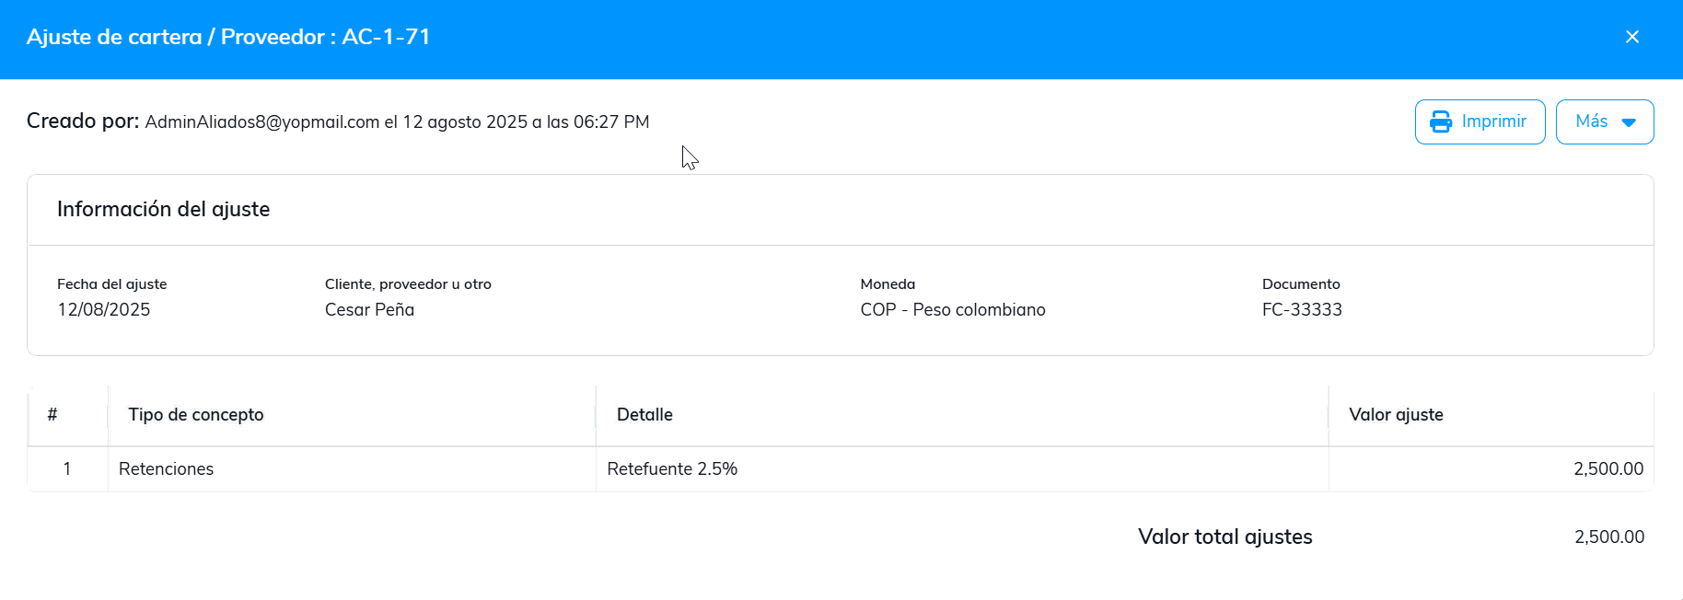Click the Valor ajuste column header

1396,415
